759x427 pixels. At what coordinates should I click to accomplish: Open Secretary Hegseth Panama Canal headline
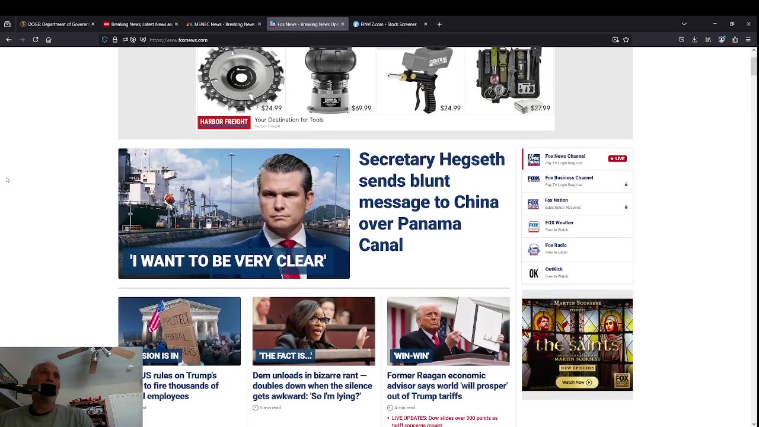tap(432, 202)
